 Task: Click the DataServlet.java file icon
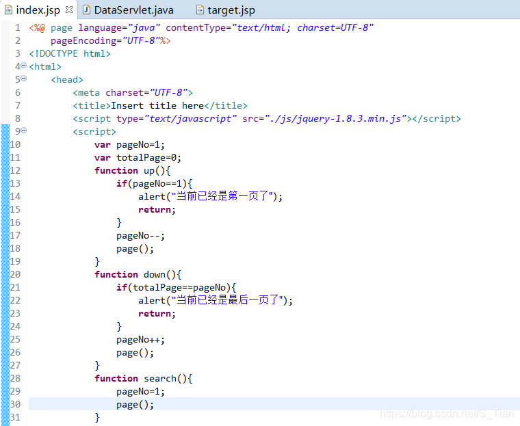tap(86, 10)
